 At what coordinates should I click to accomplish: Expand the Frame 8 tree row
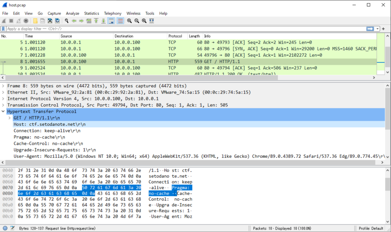[3, 86]
